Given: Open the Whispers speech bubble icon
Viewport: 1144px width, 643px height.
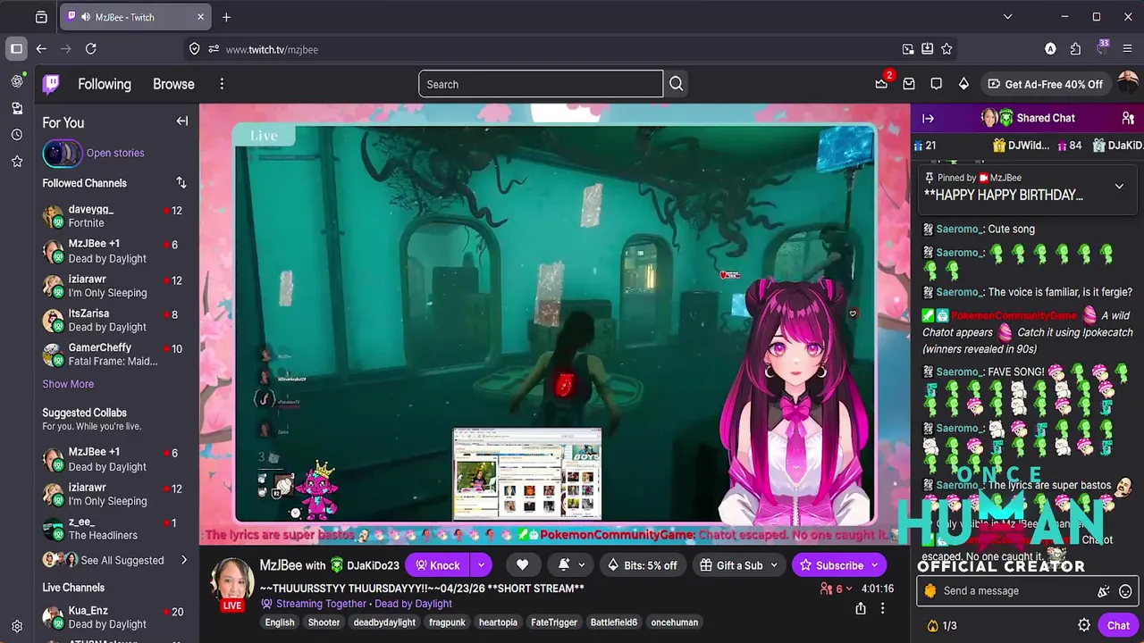Looking at the screenshot, I should (936, 84).
